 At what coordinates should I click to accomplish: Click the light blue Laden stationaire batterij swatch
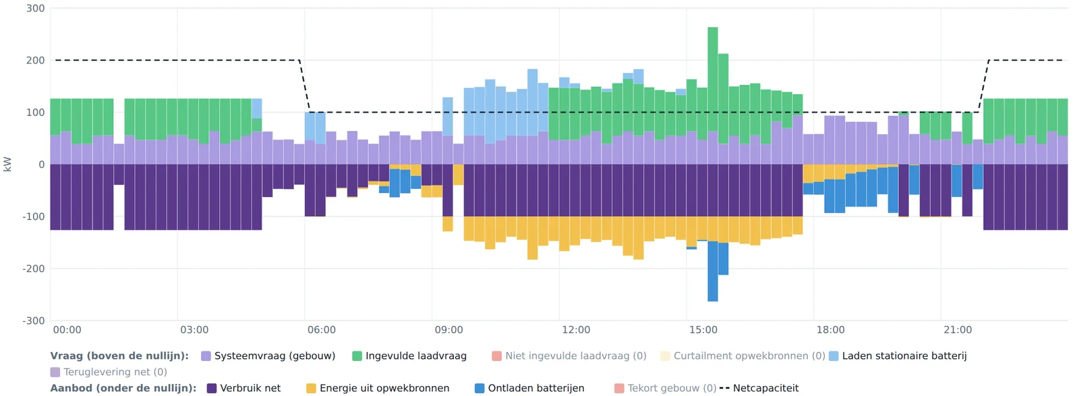(834, 356)
